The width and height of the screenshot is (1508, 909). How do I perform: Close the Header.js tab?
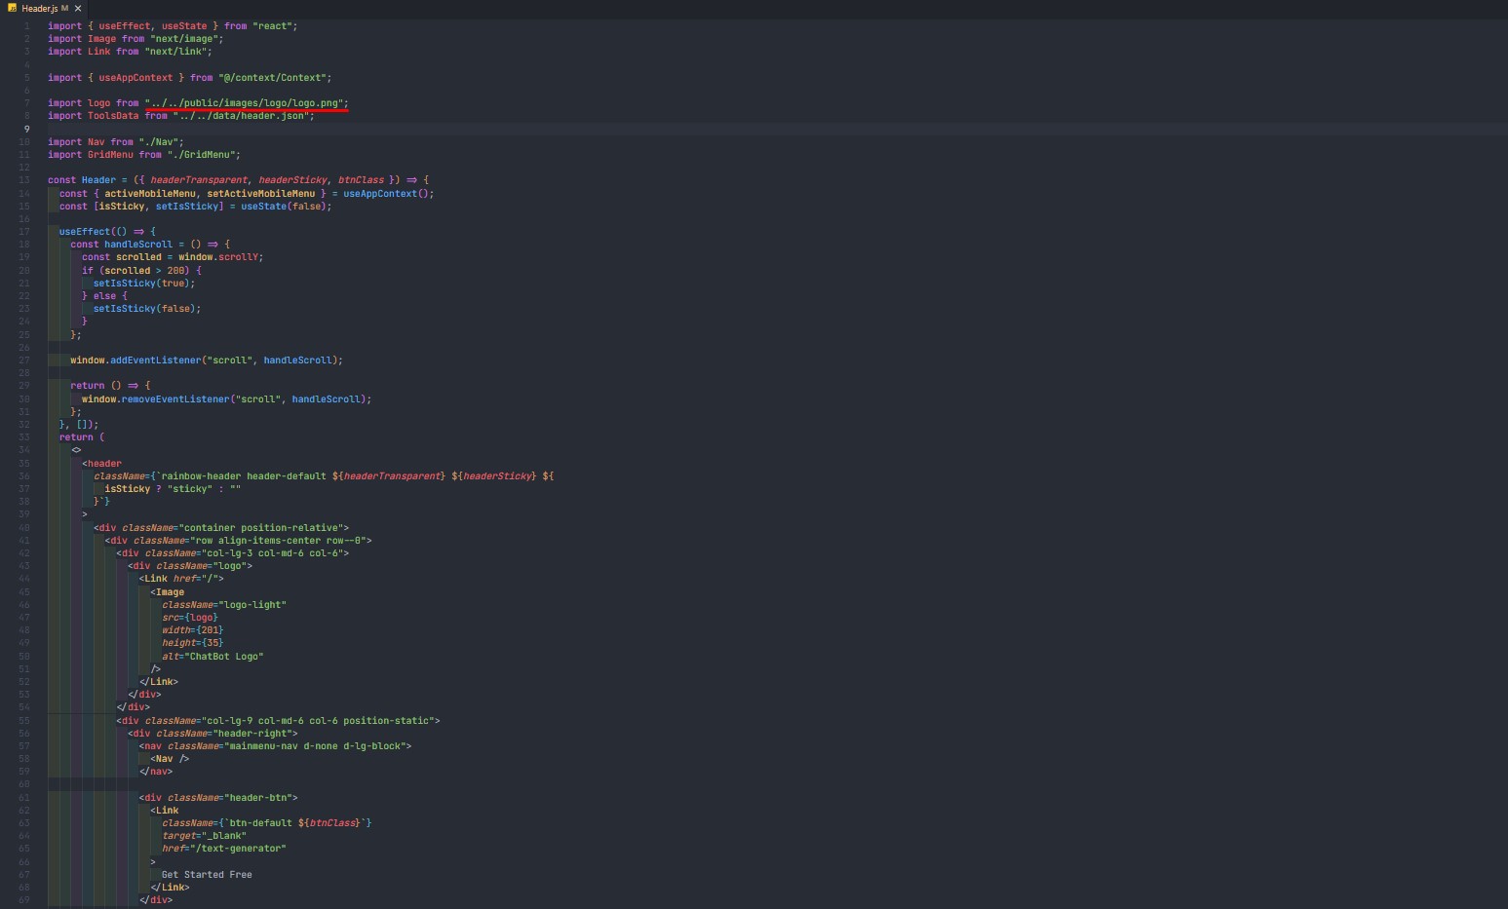(x=78, y=8)
